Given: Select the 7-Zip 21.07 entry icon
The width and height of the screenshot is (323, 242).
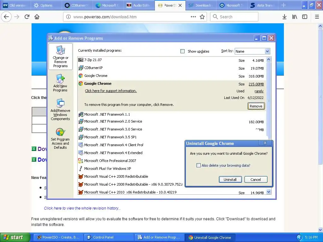Looking at the screenshot, I should coord(81,60).
